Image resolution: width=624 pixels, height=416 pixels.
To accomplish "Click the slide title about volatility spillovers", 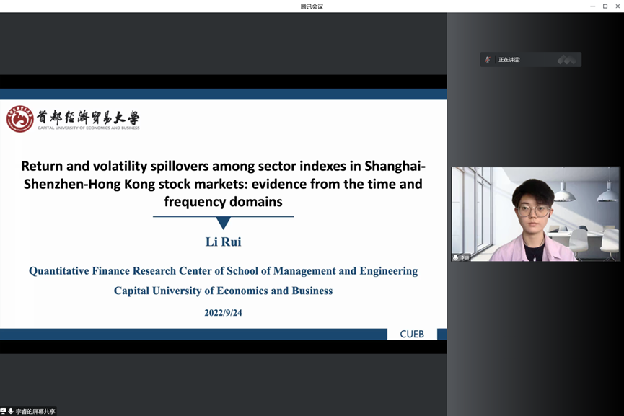I will (223, 184).
